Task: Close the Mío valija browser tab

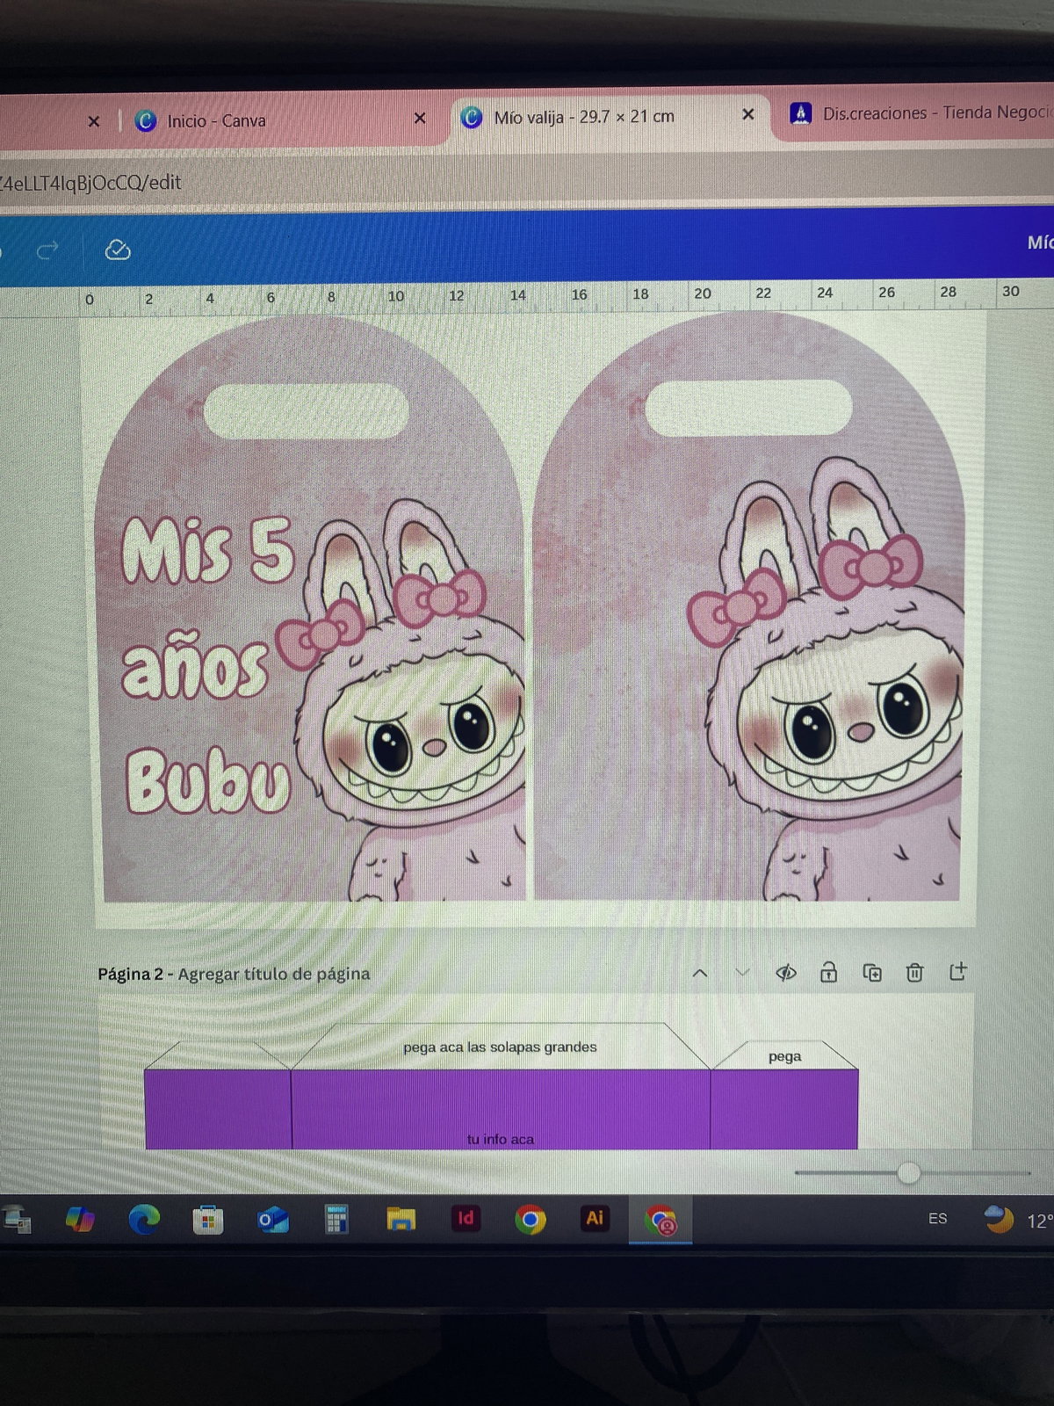Action: pyautogui.click(x=747, y=114)
